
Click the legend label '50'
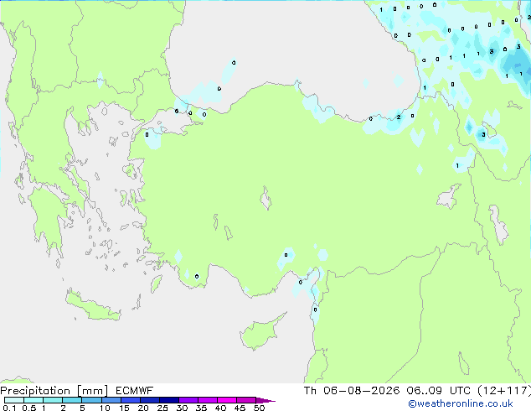[x=259, y=408]
